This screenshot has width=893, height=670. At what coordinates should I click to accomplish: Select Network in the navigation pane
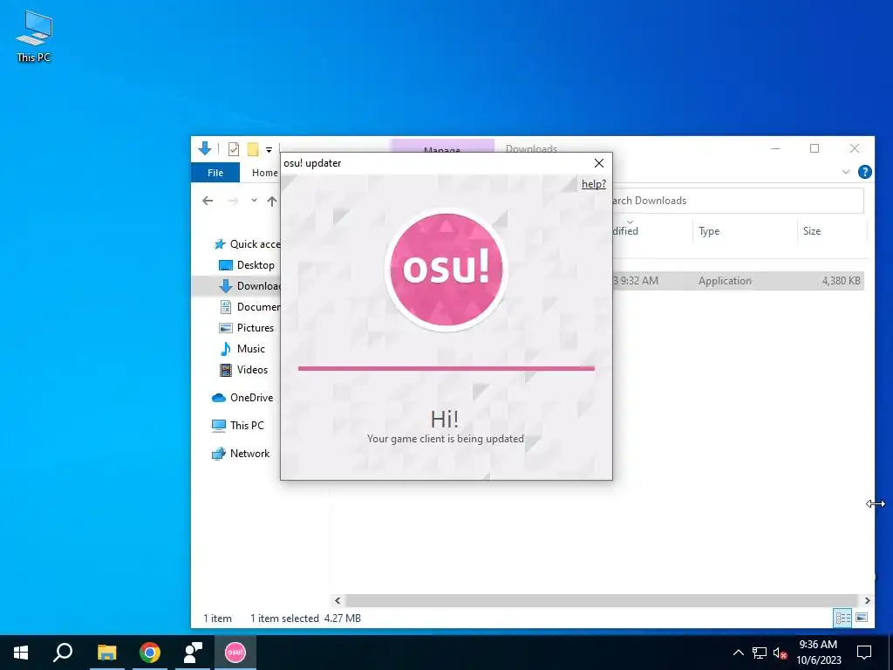click(x=241, y=454)
